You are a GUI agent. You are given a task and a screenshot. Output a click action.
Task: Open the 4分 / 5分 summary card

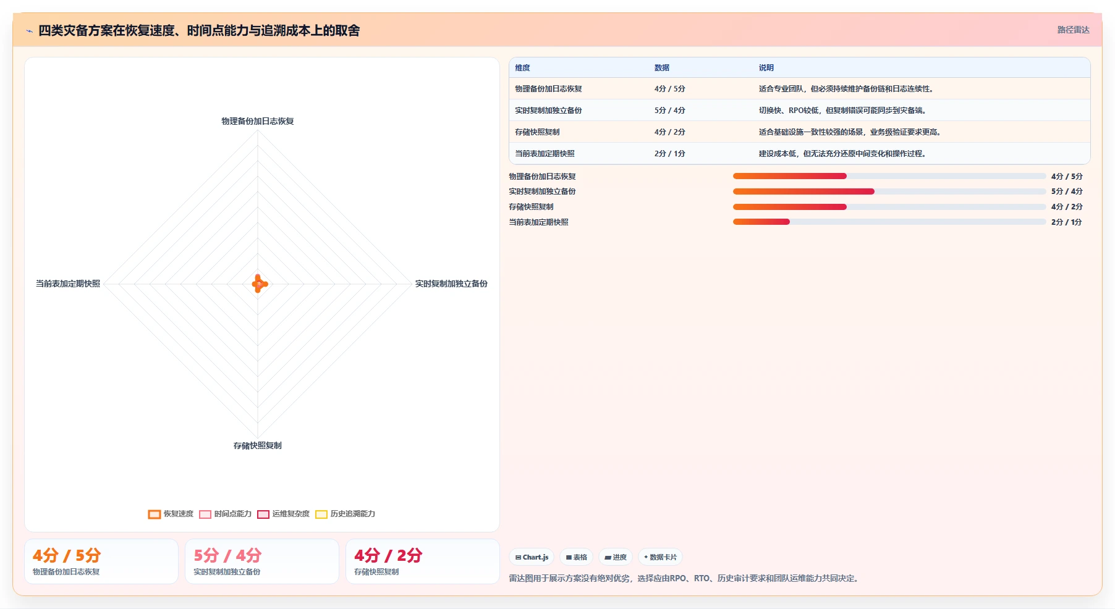click(101, 561)
